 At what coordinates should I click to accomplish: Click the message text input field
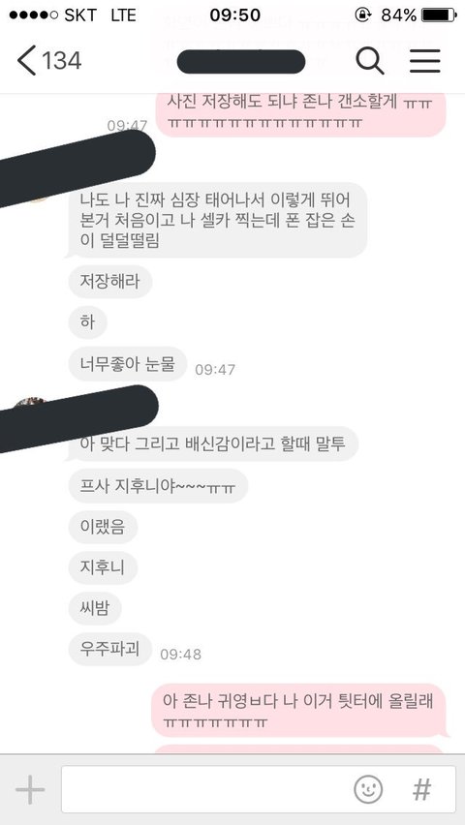click(259, 789)
